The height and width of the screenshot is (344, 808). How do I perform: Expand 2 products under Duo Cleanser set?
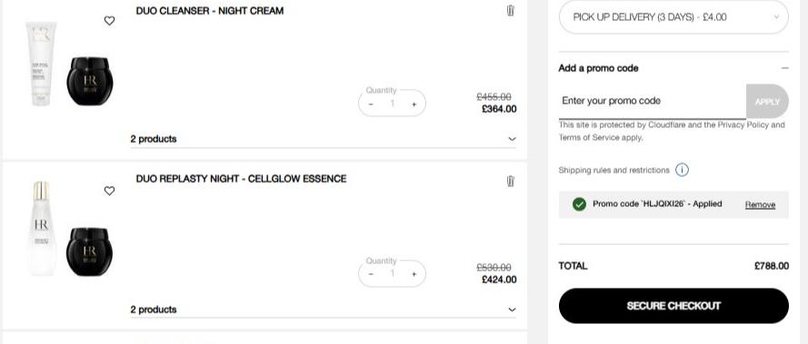(x=323, y=139)
